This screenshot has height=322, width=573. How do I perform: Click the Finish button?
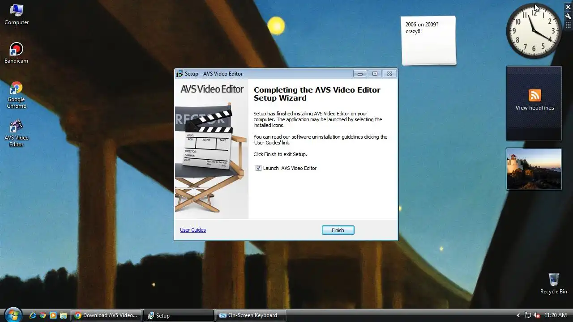tap(338, 230)
